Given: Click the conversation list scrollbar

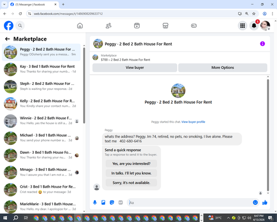Looking at the screenshot, I should point(84,85).
